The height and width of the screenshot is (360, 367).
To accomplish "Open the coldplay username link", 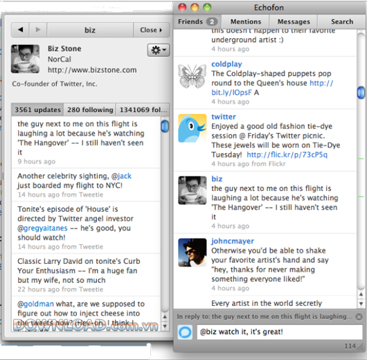I will (x=226, y=64).
